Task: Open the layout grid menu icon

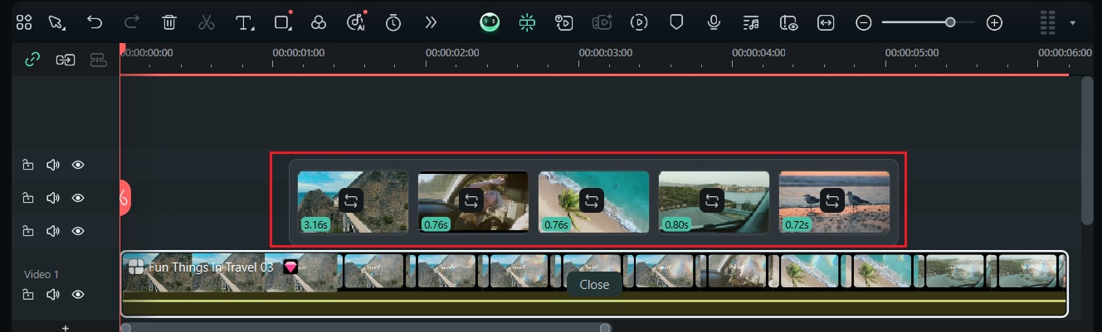Action: (24, 23)
